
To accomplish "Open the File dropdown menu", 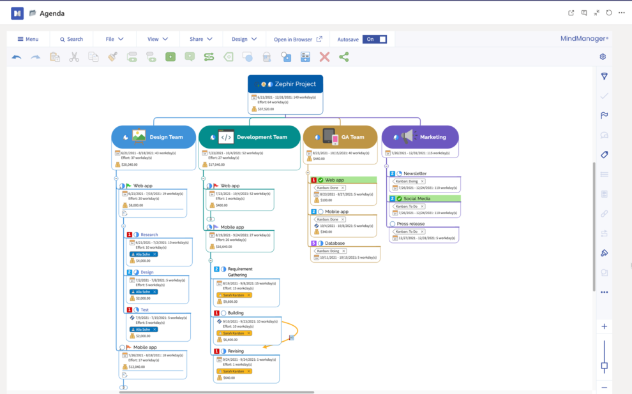I will (x=114, y=40).
